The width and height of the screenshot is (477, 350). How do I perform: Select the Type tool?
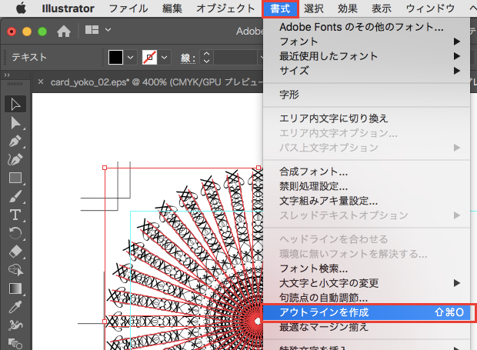coord(15,215)
